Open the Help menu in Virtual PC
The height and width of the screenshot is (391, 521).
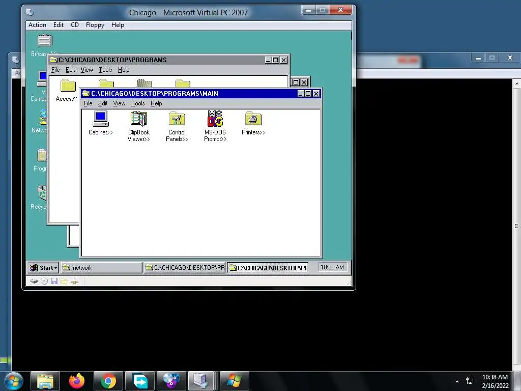[118, 25]
